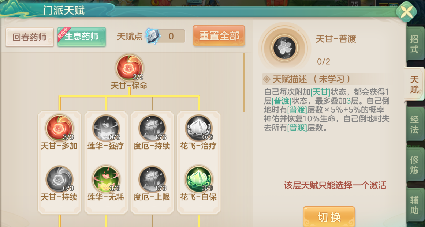Select the 天甘-保命 talent icon

tap(130, 68)
